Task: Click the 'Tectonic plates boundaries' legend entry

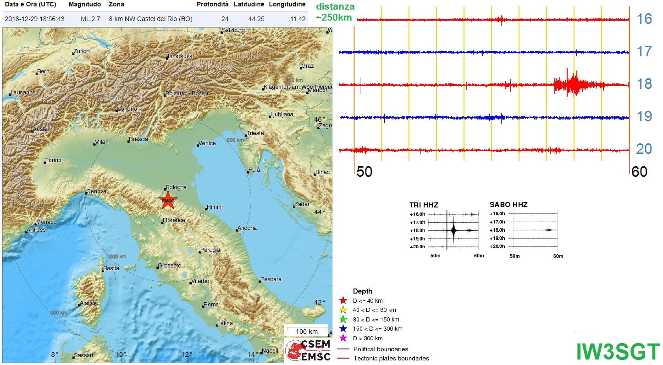Action: (x=391, y=358)
